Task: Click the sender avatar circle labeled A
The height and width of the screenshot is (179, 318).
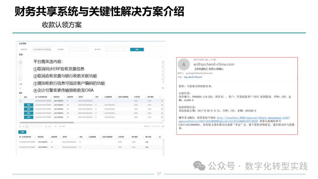Action: coord(184,64)
